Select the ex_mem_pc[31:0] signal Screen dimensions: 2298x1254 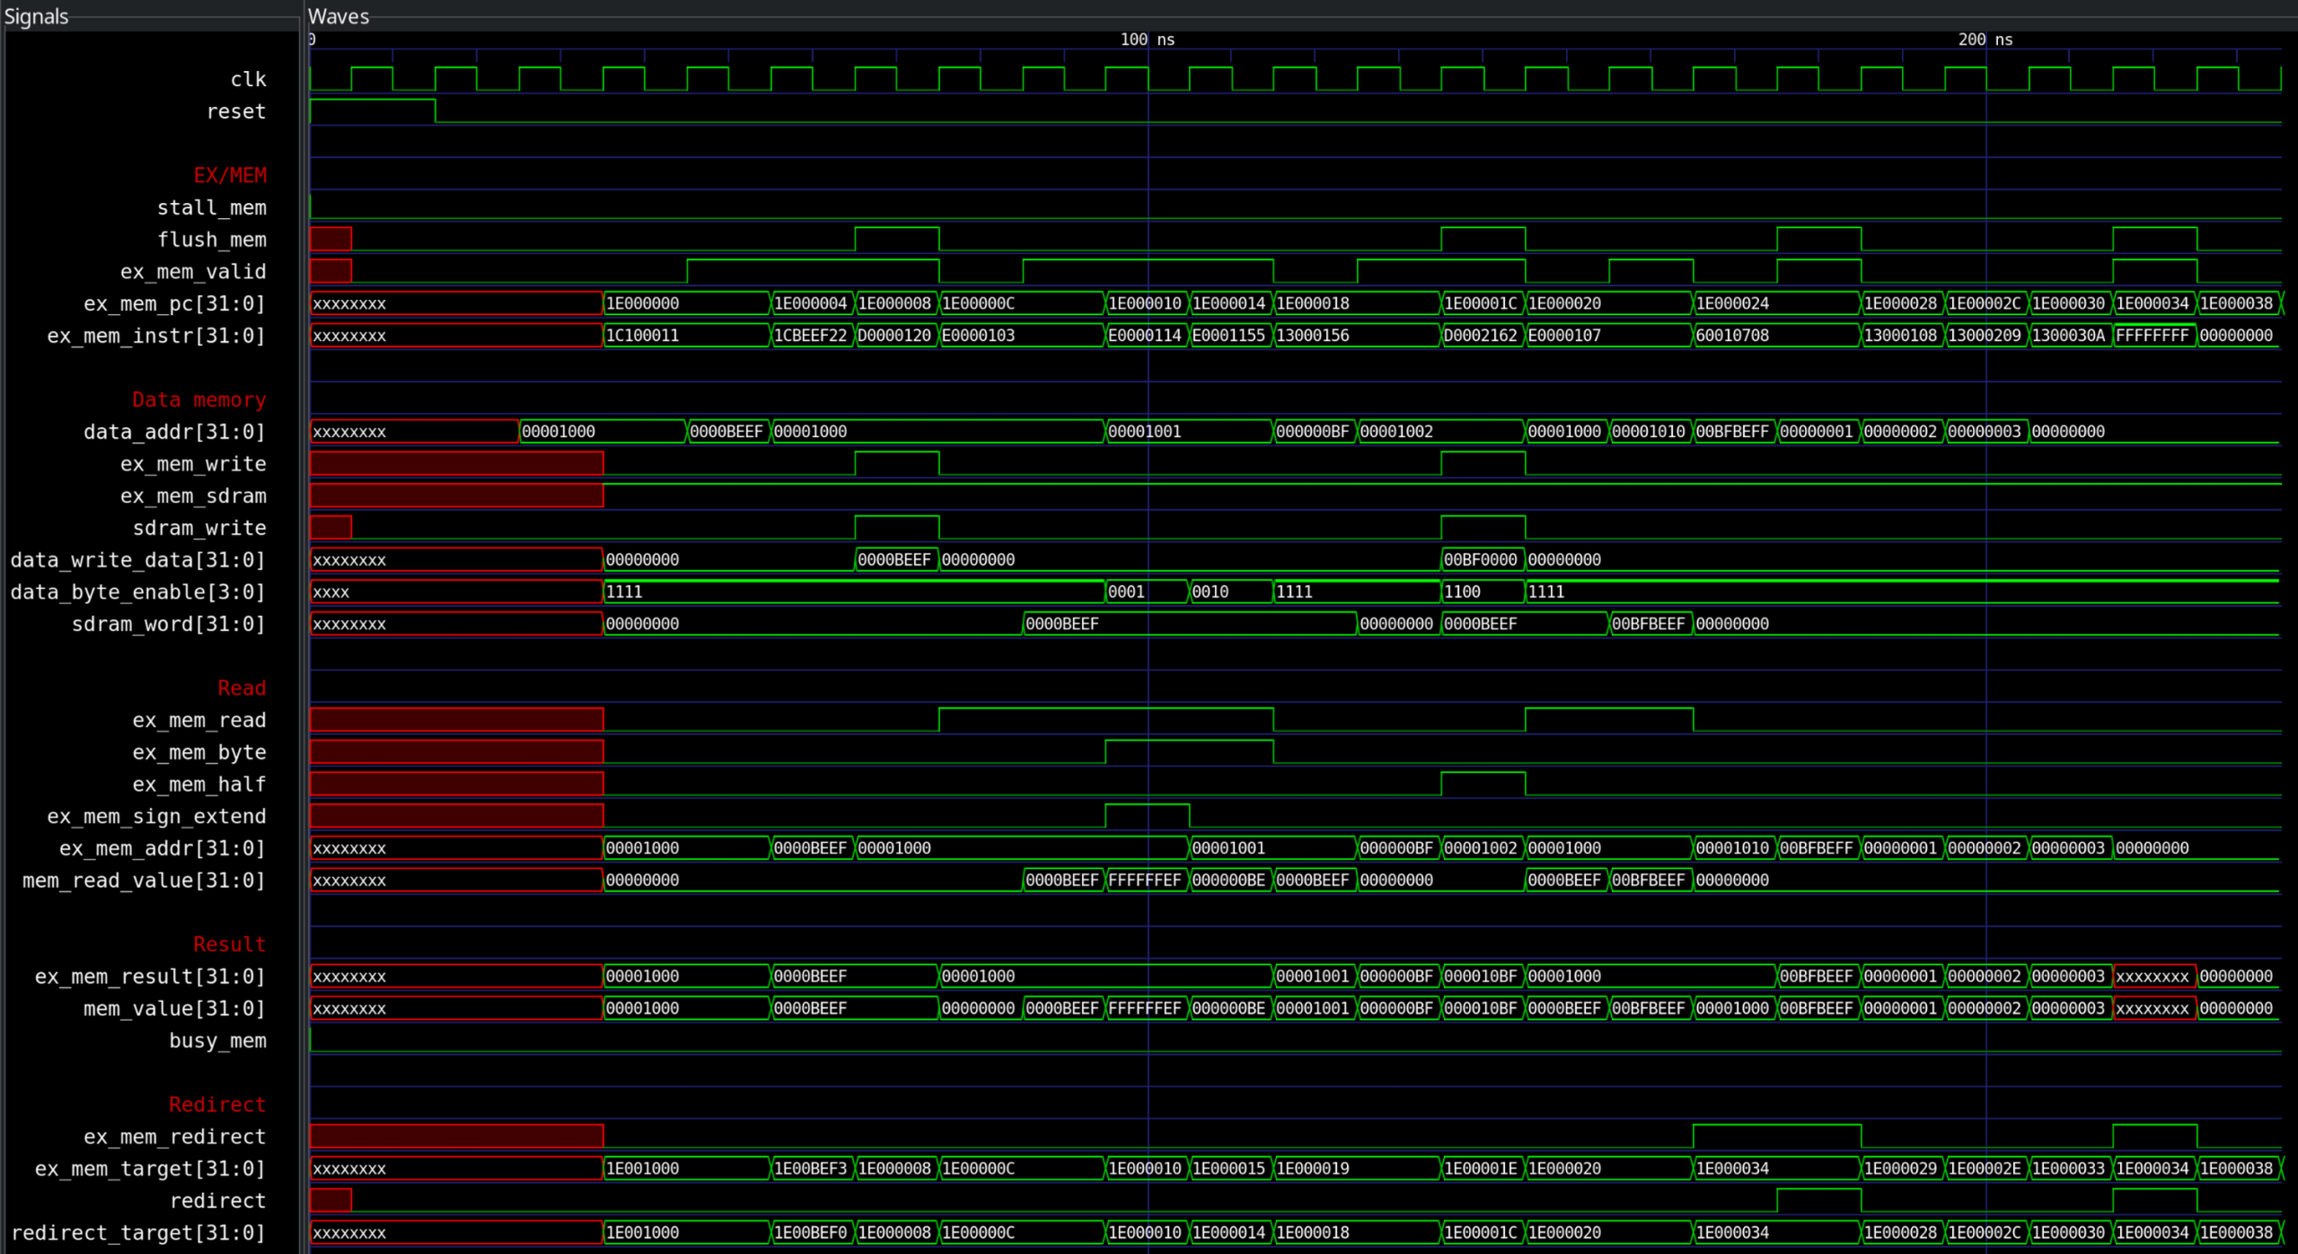point(175,303)
